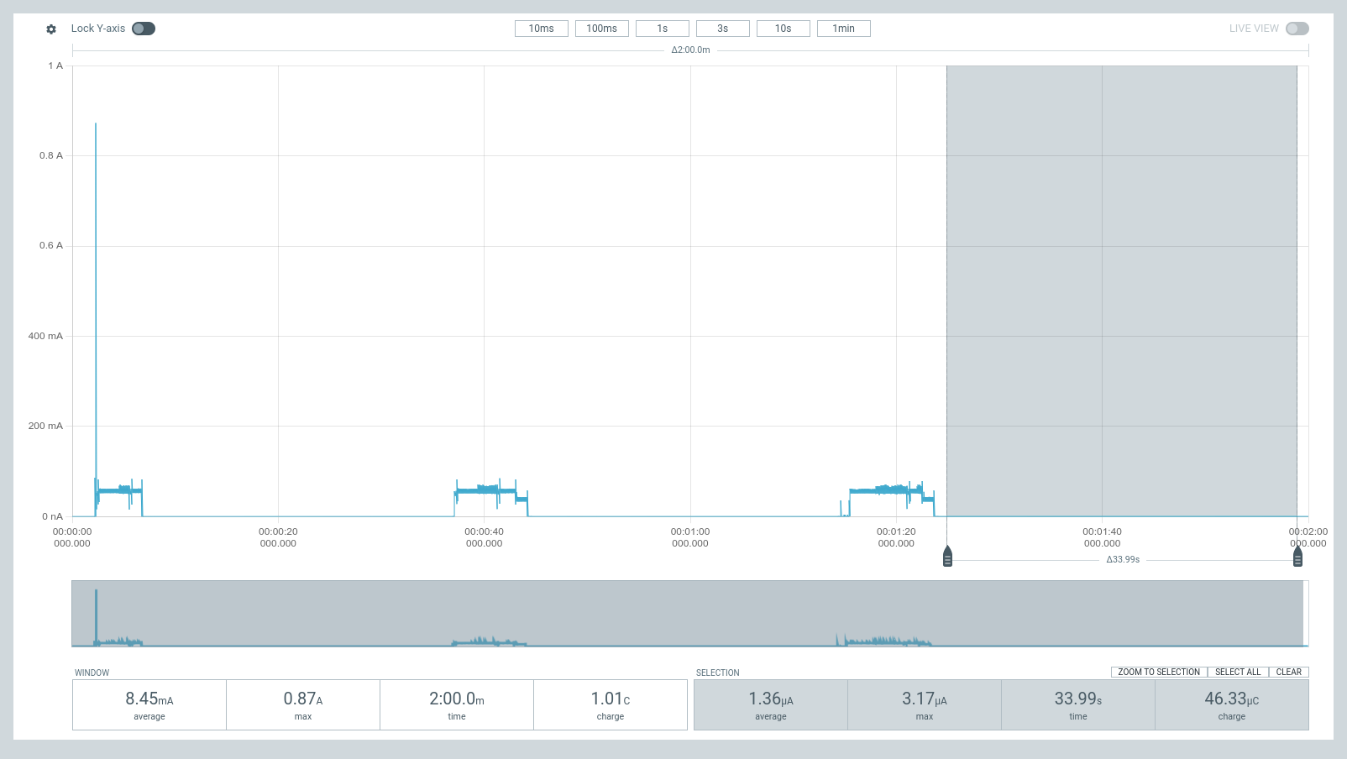
Task: Select the 10ms time window
Action: (541, 28)
